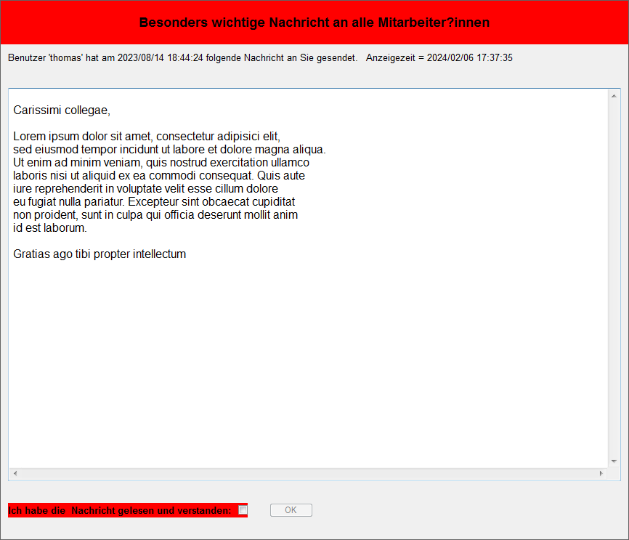
Task: Click the red 'Ich habe die Nachricht gelesen' label
Action: pos(120,511)
